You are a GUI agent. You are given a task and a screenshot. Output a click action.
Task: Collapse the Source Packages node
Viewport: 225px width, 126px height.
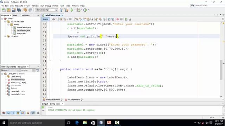5,22
